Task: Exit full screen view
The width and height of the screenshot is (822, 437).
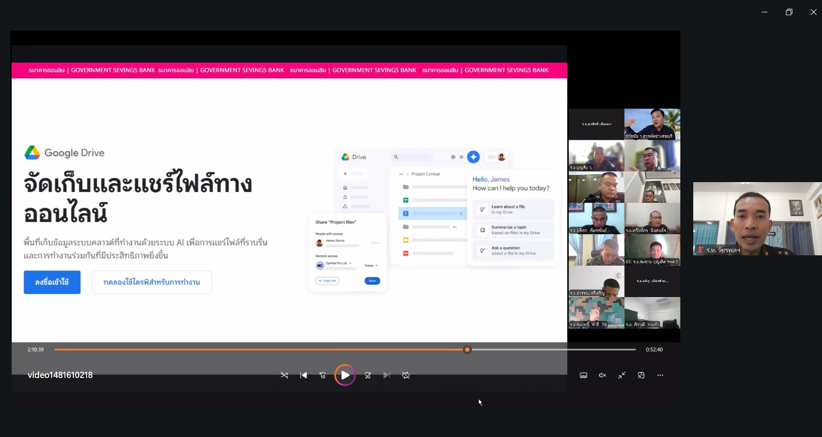Action: point(622,375)
